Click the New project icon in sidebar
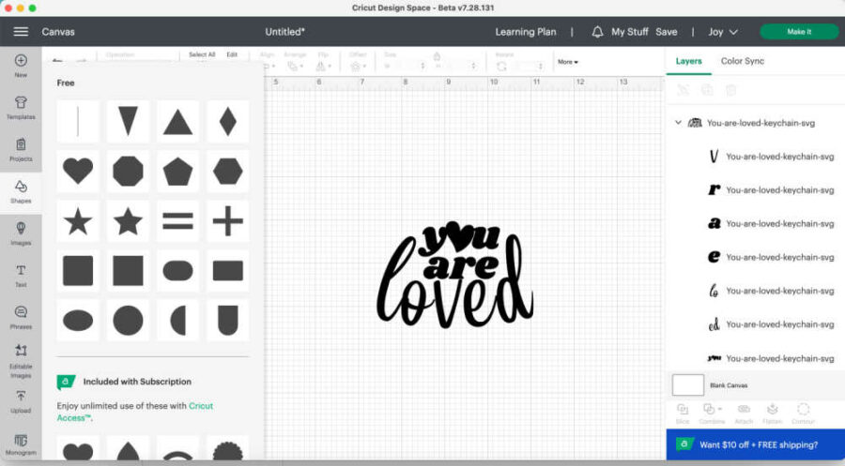 point(21,66)
